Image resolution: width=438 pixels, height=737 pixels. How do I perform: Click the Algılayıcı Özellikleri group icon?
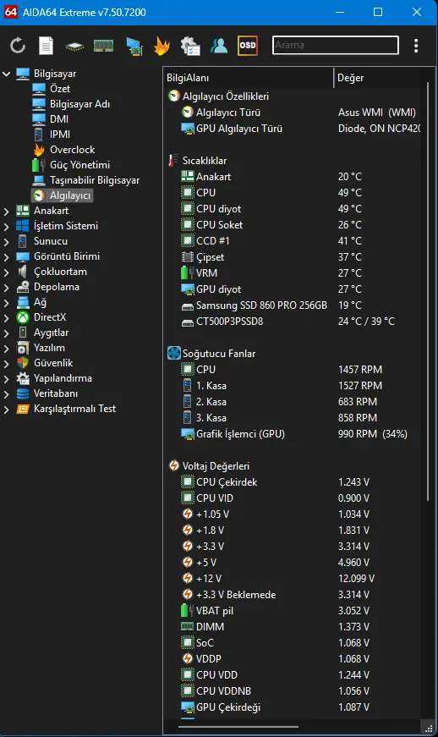click(174, 96)
